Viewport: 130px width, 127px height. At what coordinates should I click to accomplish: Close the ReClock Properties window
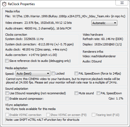pos(122,3)
